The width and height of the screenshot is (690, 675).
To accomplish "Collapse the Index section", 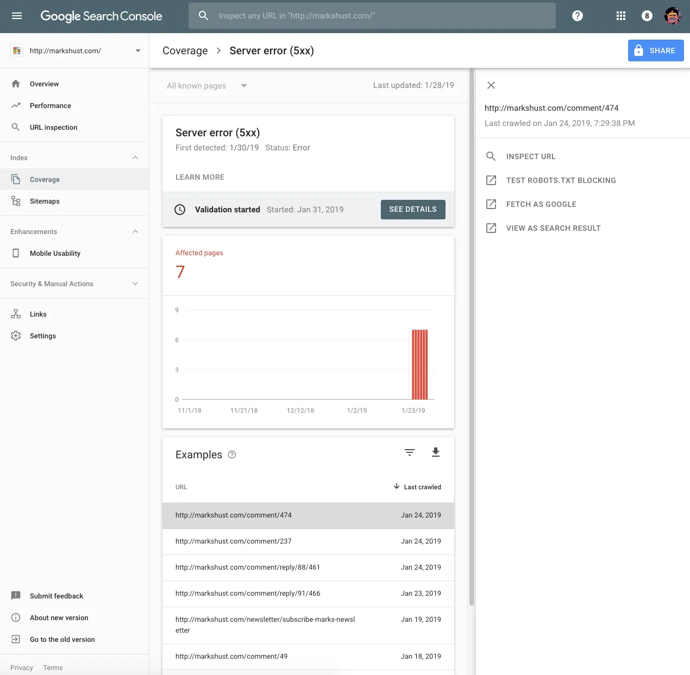I will point(135,157).
